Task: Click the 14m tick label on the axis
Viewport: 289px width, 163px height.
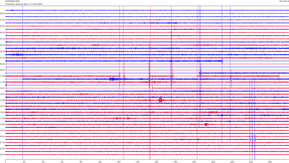Action: click(x=138, y=162)
